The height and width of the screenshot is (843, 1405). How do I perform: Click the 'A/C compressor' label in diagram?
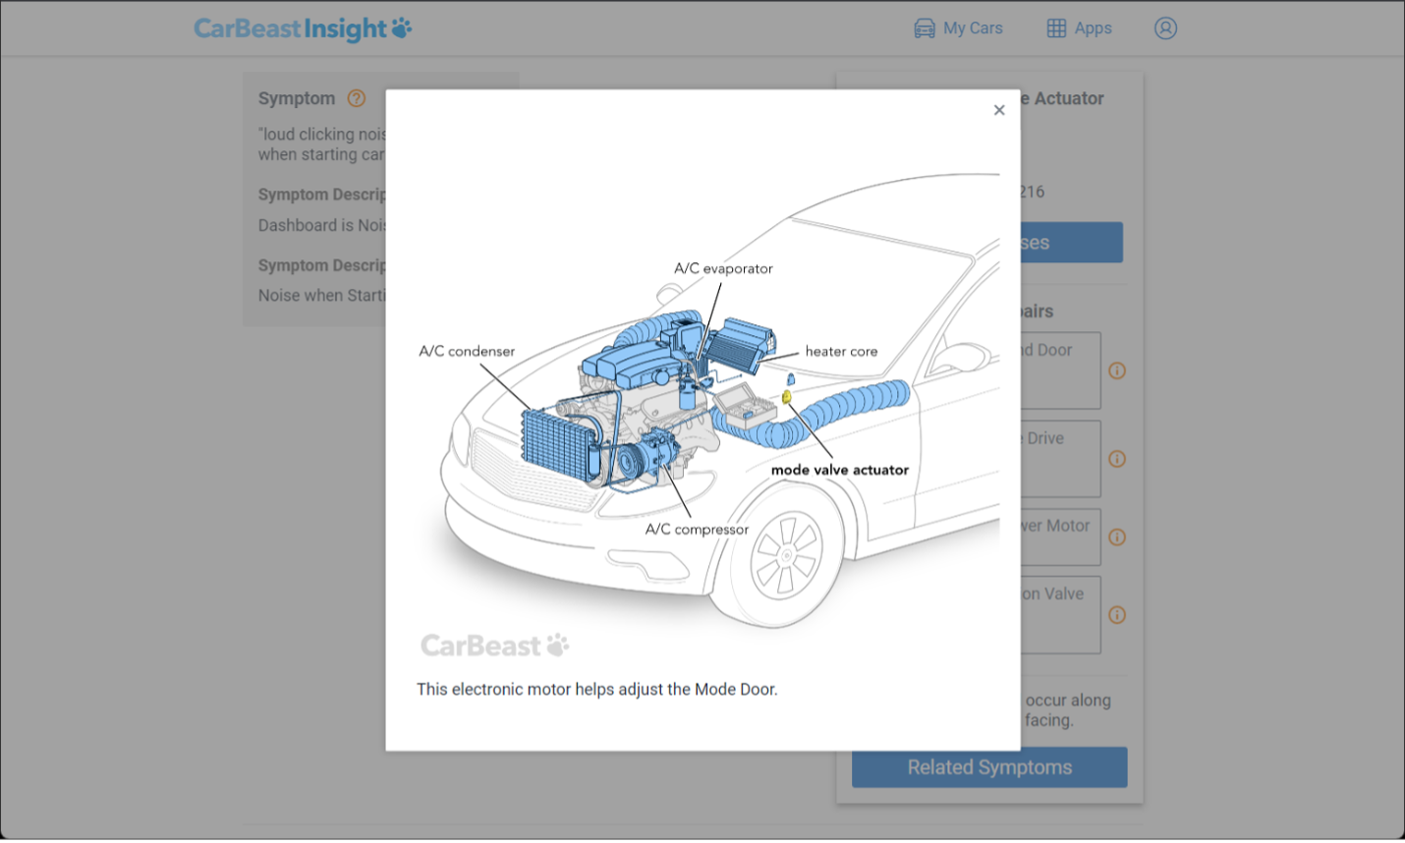[x=697, y=529]
